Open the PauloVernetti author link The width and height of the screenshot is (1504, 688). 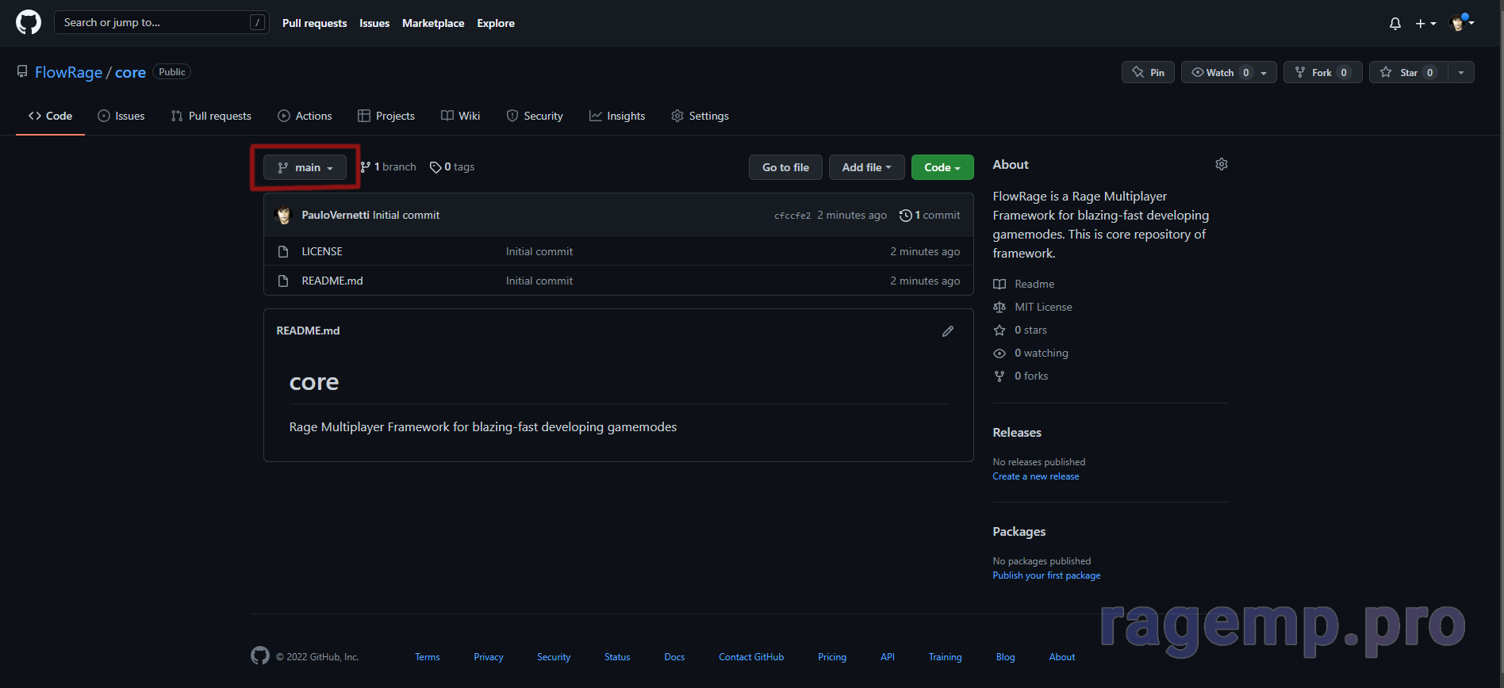point(336,215)
